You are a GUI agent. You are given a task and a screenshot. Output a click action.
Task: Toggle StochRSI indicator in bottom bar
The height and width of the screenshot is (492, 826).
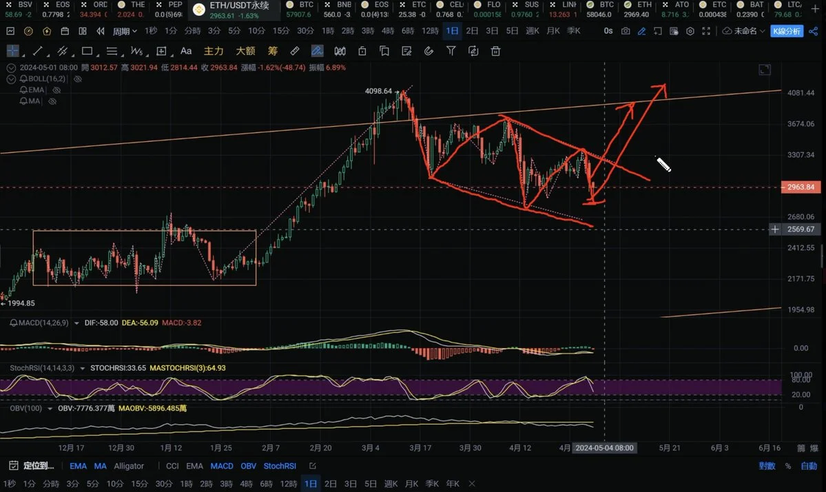pyautogui.click(x=280, y=467)
